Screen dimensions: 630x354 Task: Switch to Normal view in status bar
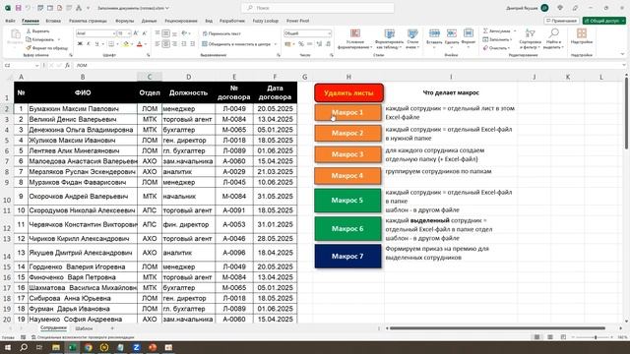click(536, 337)
